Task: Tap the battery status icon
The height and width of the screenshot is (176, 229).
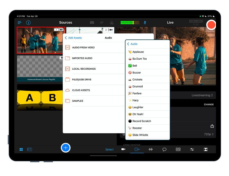Action: 214,16
